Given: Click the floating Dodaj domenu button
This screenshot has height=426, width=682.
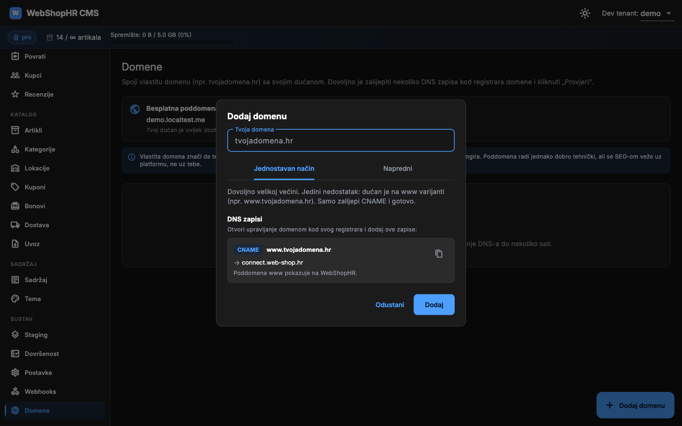Looking at the screenshot, I should coord(635,405).
